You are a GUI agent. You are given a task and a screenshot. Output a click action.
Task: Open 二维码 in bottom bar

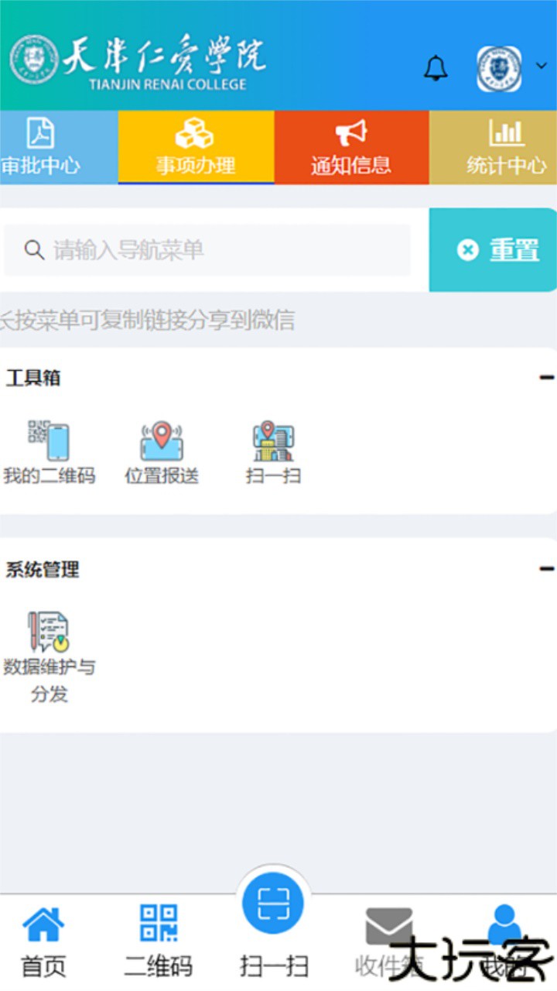pos(159,942)
